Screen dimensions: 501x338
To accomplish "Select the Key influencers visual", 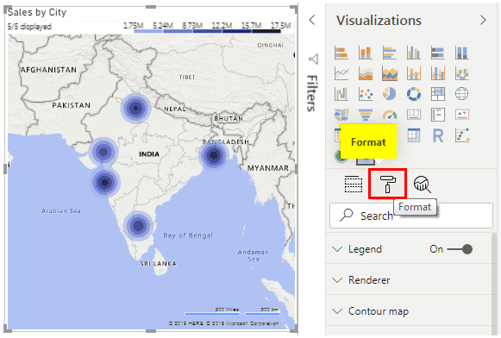I will tap(461, 135).
